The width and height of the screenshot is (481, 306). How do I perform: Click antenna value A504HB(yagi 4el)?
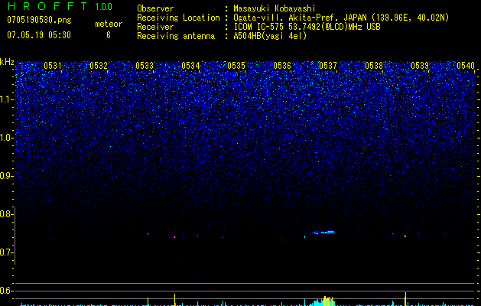(x=270, y=36)
